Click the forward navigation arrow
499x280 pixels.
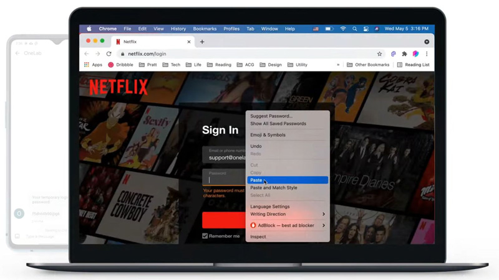coord(98,54)
